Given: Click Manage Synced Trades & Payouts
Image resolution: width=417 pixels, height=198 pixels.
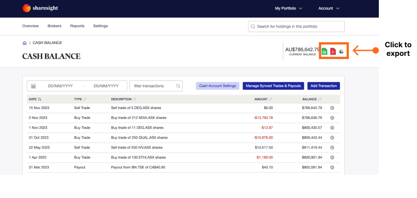Looking at the screenshot, I should (273, 86).
